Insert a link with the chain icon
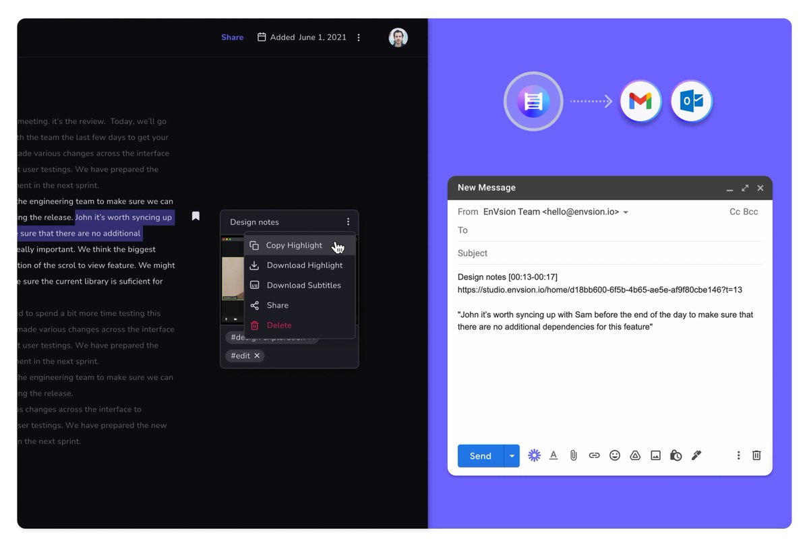Viewport: 809px width, 547px height. tap(594, 455)
